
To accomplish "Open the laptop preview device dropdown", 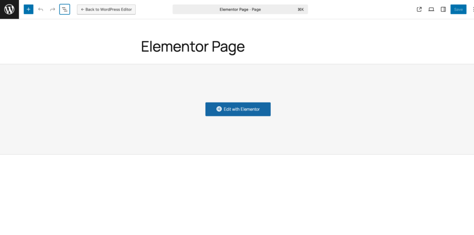I will pos(431,9).
